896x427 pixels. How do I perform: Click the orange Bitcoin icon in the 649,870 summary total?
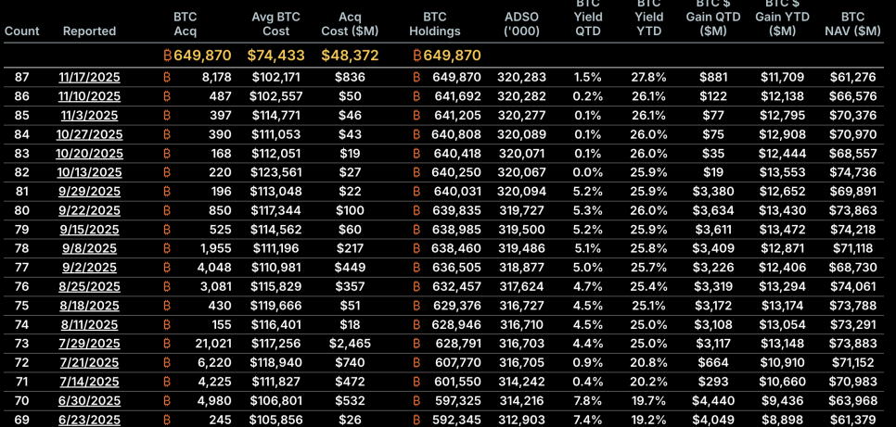pyautogui.click(x=168, y=56)
